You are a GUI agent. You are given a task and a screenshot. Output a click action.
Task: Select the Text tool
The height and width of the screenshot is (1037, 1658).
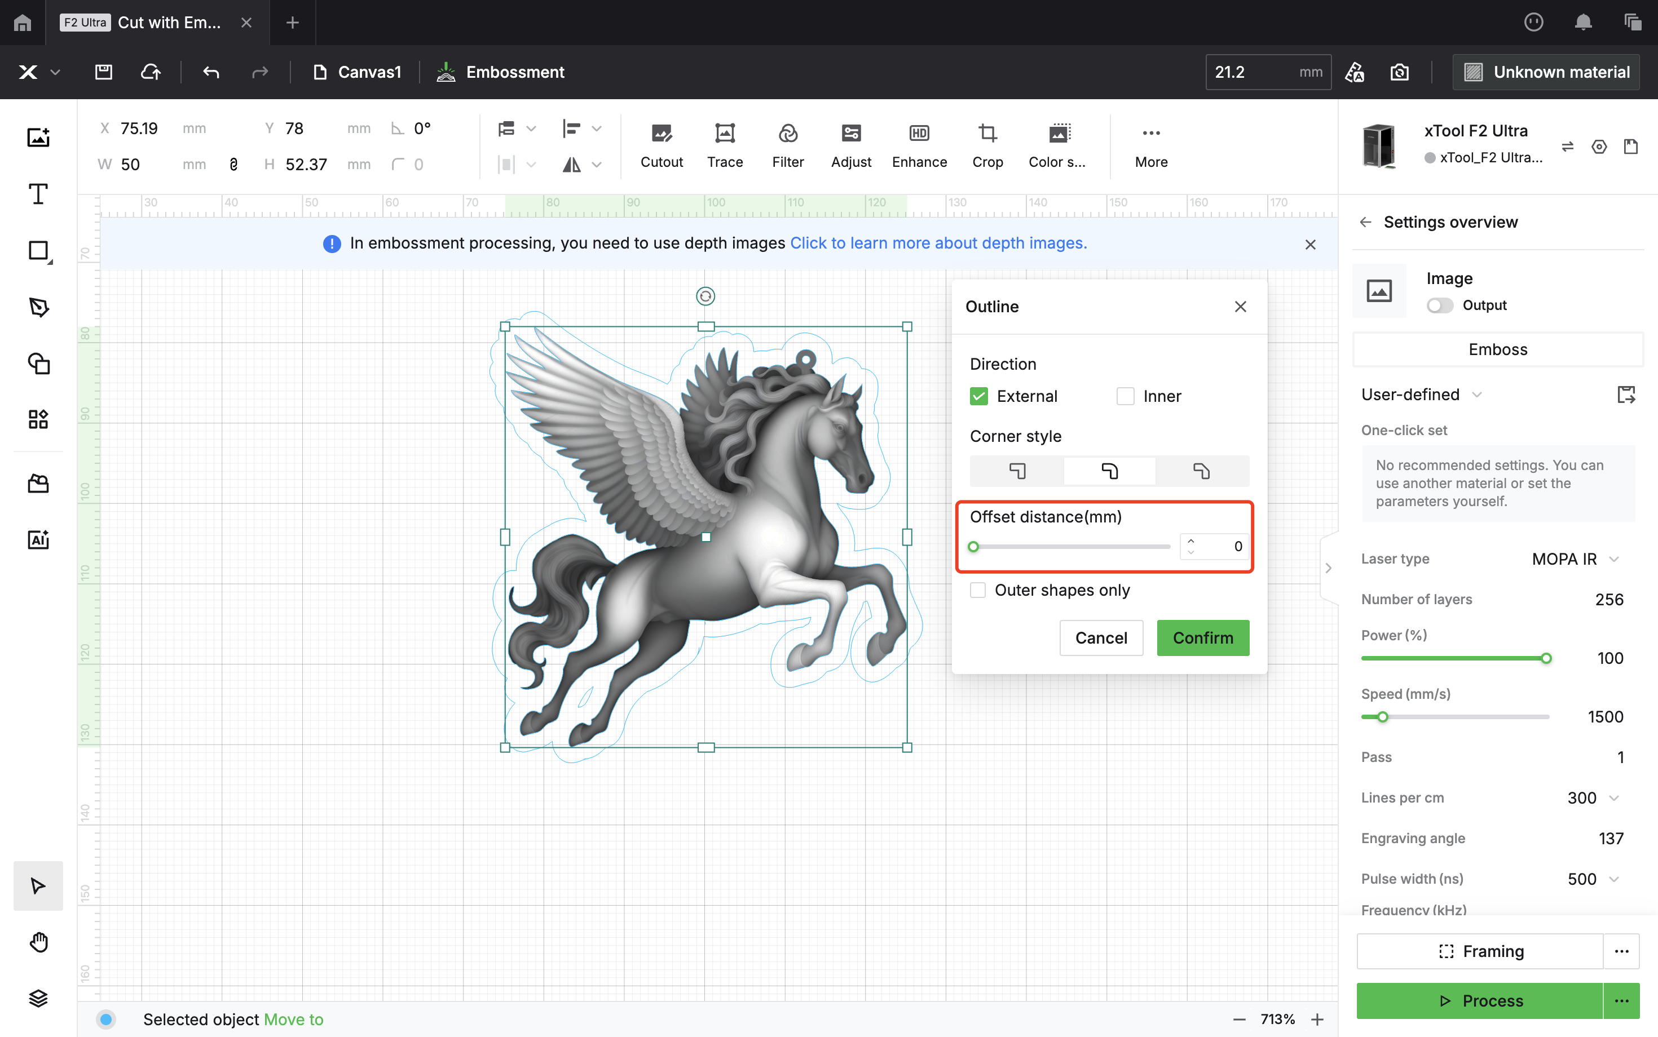(x=38, y=194)
